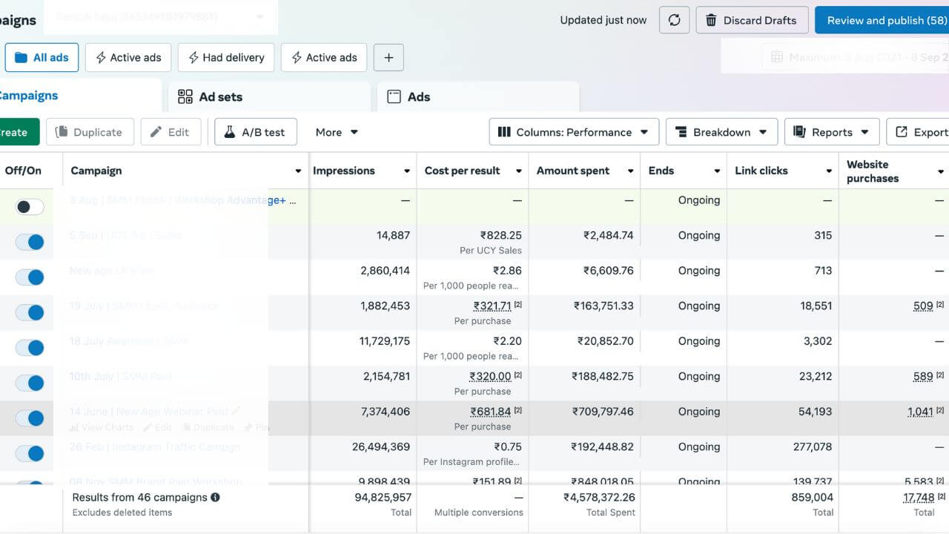
Task: Toggle off the 26 Feb Instagram Traffic campaign
Action: click(30, 453)
